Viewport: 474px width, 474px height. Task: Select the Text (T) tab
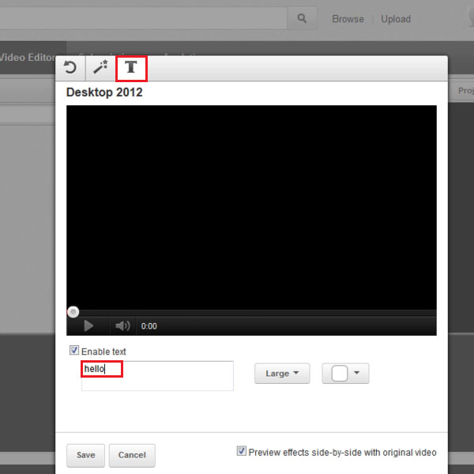(131, 68)
